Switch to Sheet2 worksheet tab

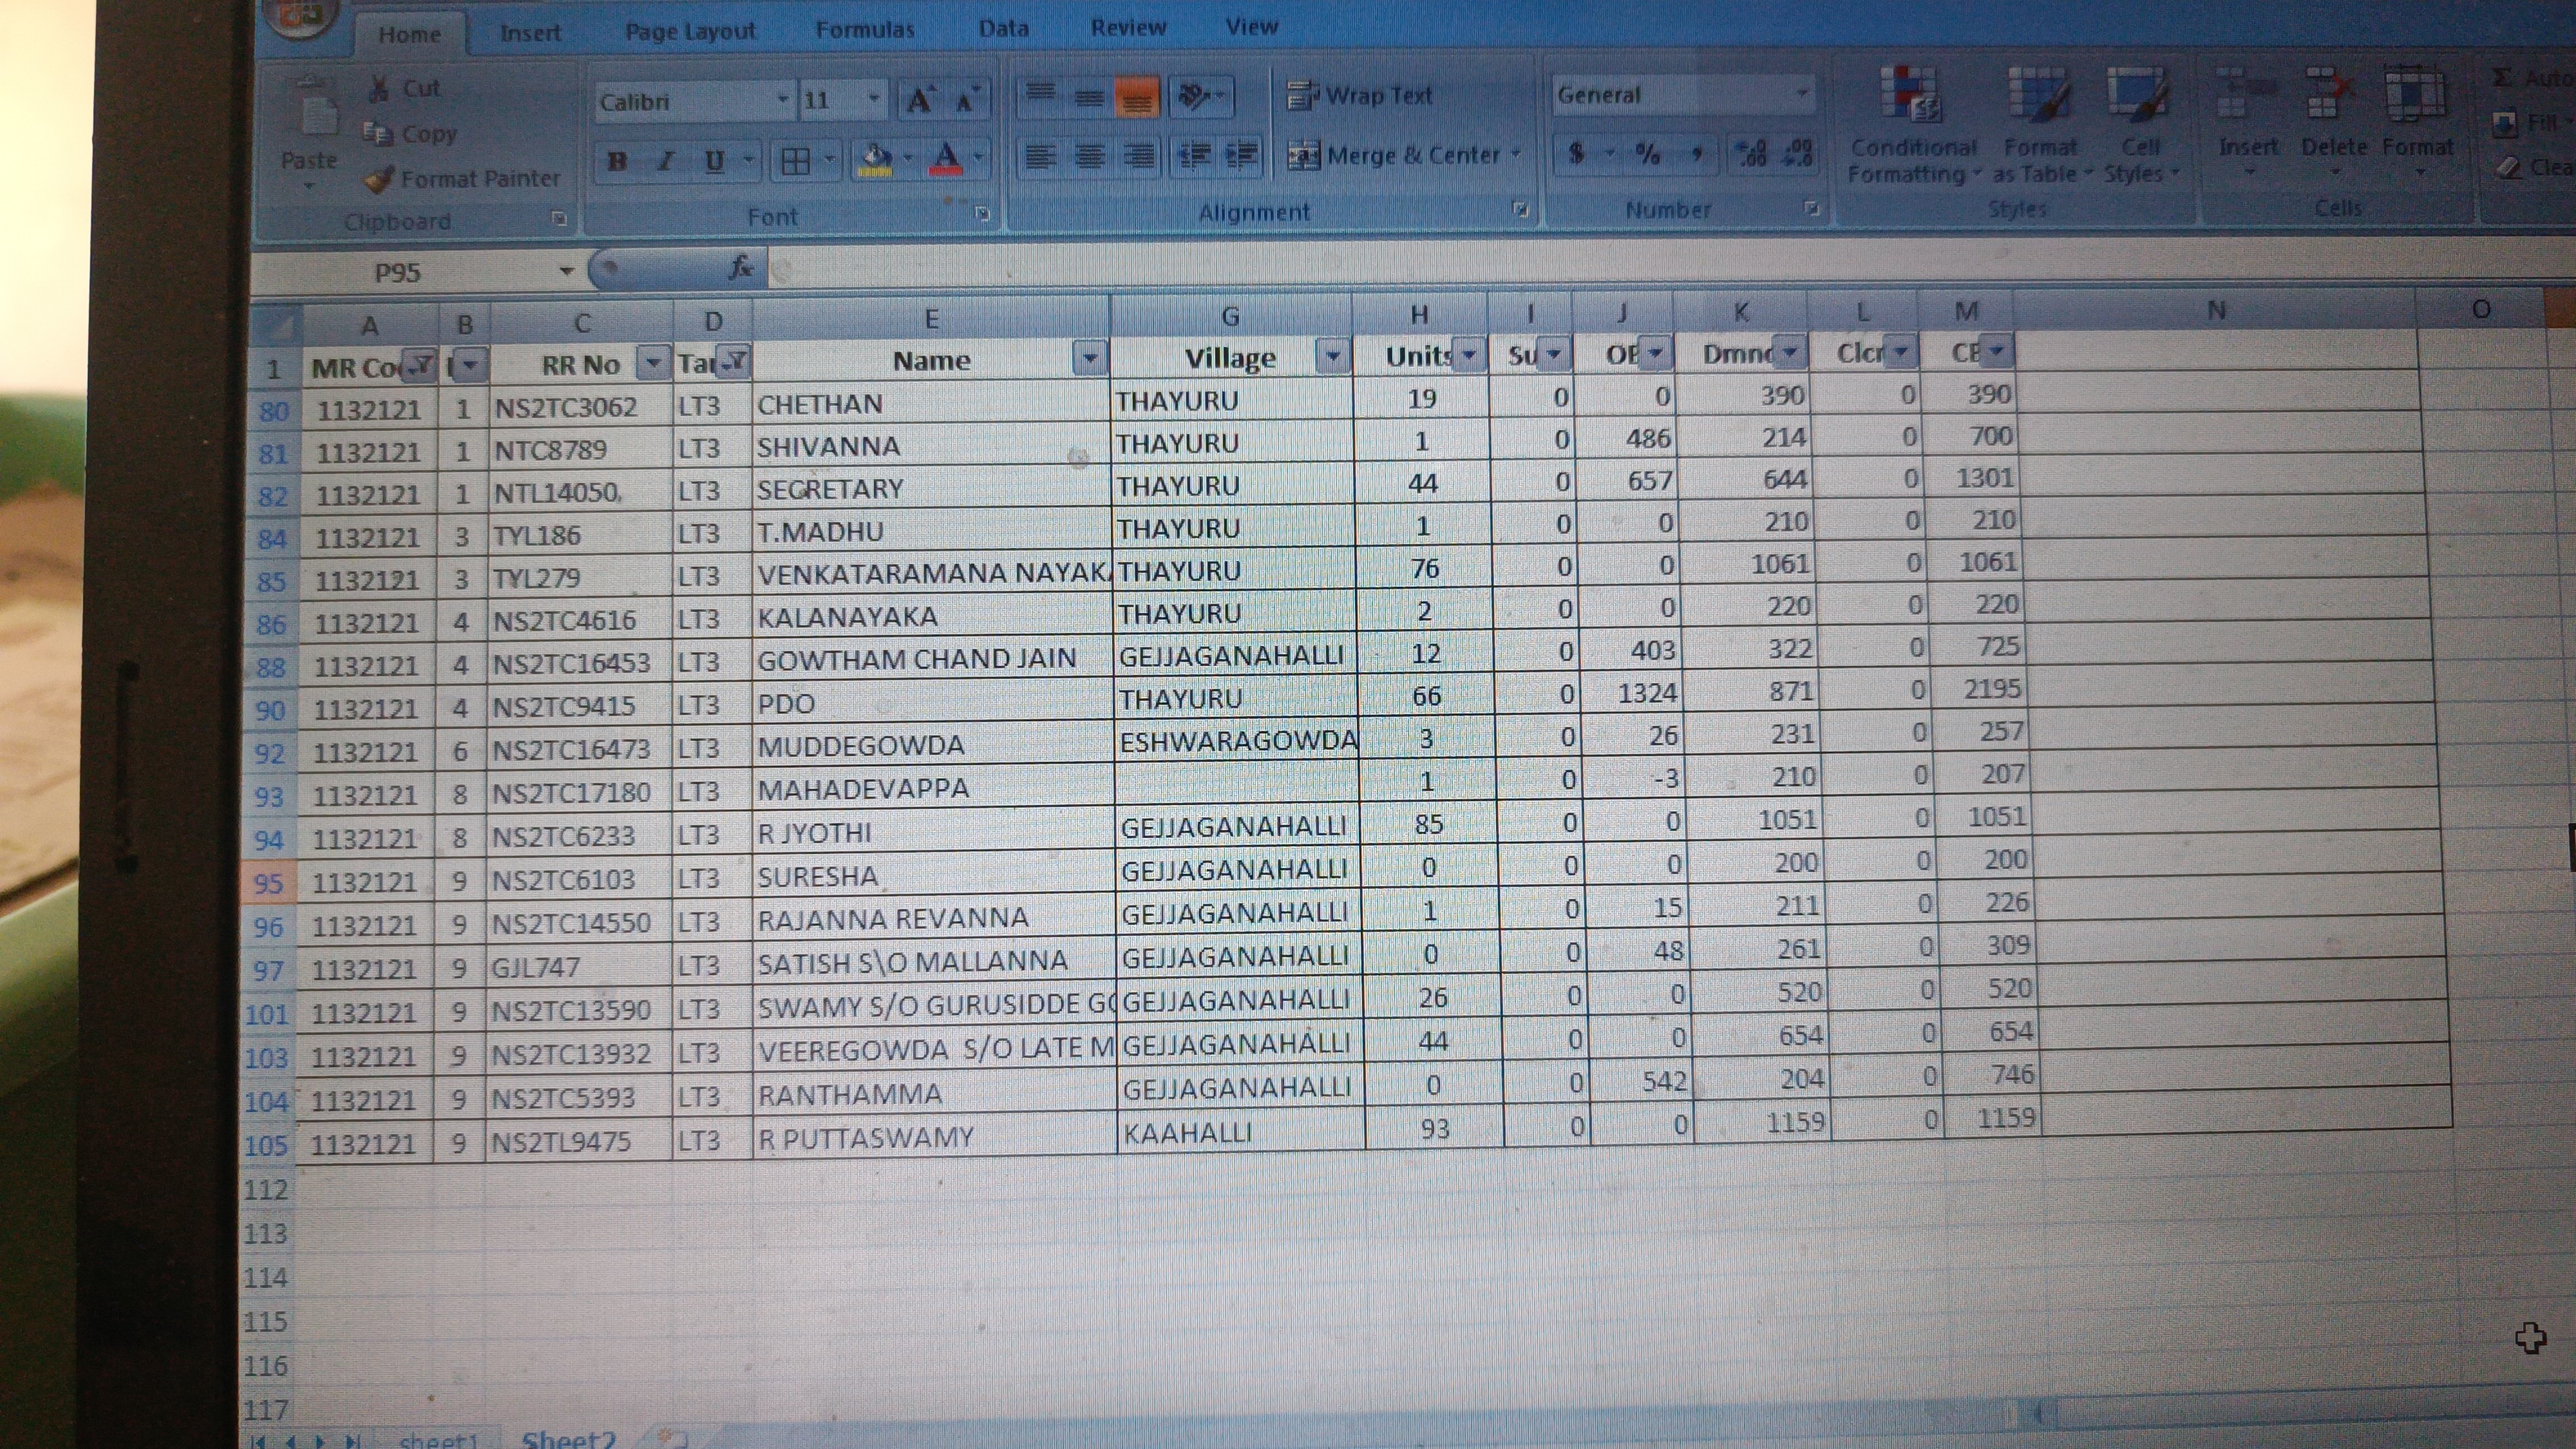pos(568,1438)
